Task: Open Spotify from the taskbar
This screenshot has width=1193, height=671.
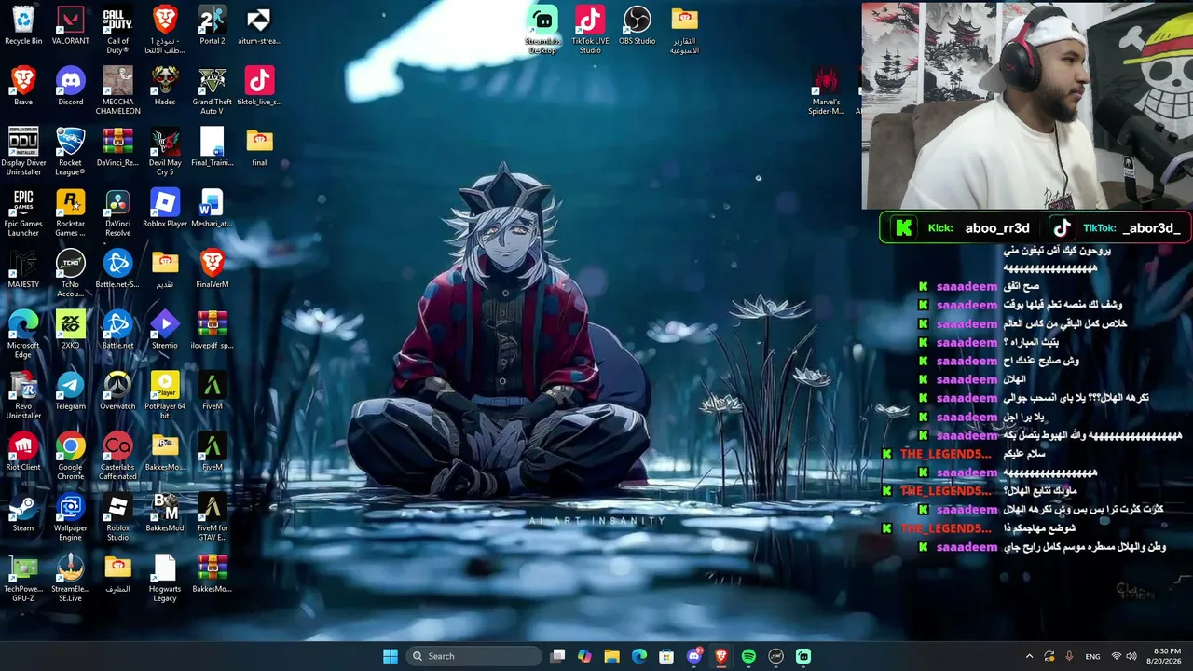Action: (x=748, y=656)
